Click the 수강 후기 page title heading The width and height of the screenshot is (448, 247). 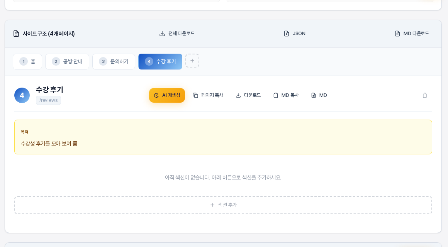click(49, 90)
